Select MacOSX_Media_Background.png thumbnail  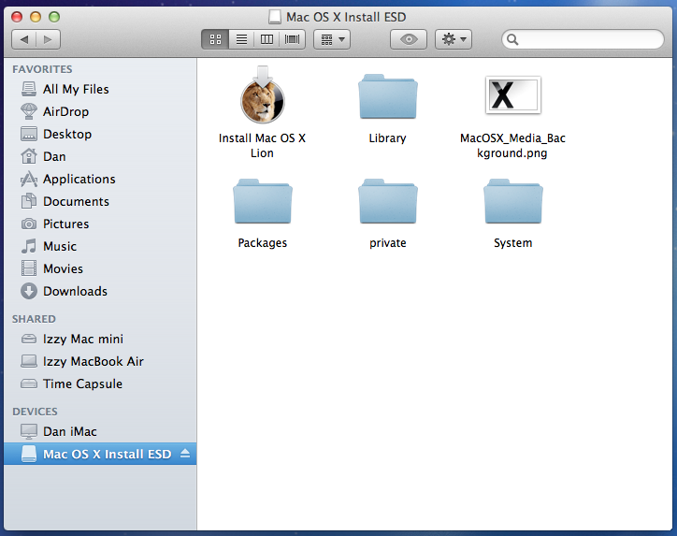513,95
